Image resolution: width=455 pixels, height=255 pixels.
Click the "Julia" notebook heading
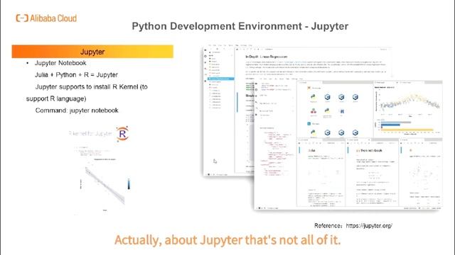311,150
